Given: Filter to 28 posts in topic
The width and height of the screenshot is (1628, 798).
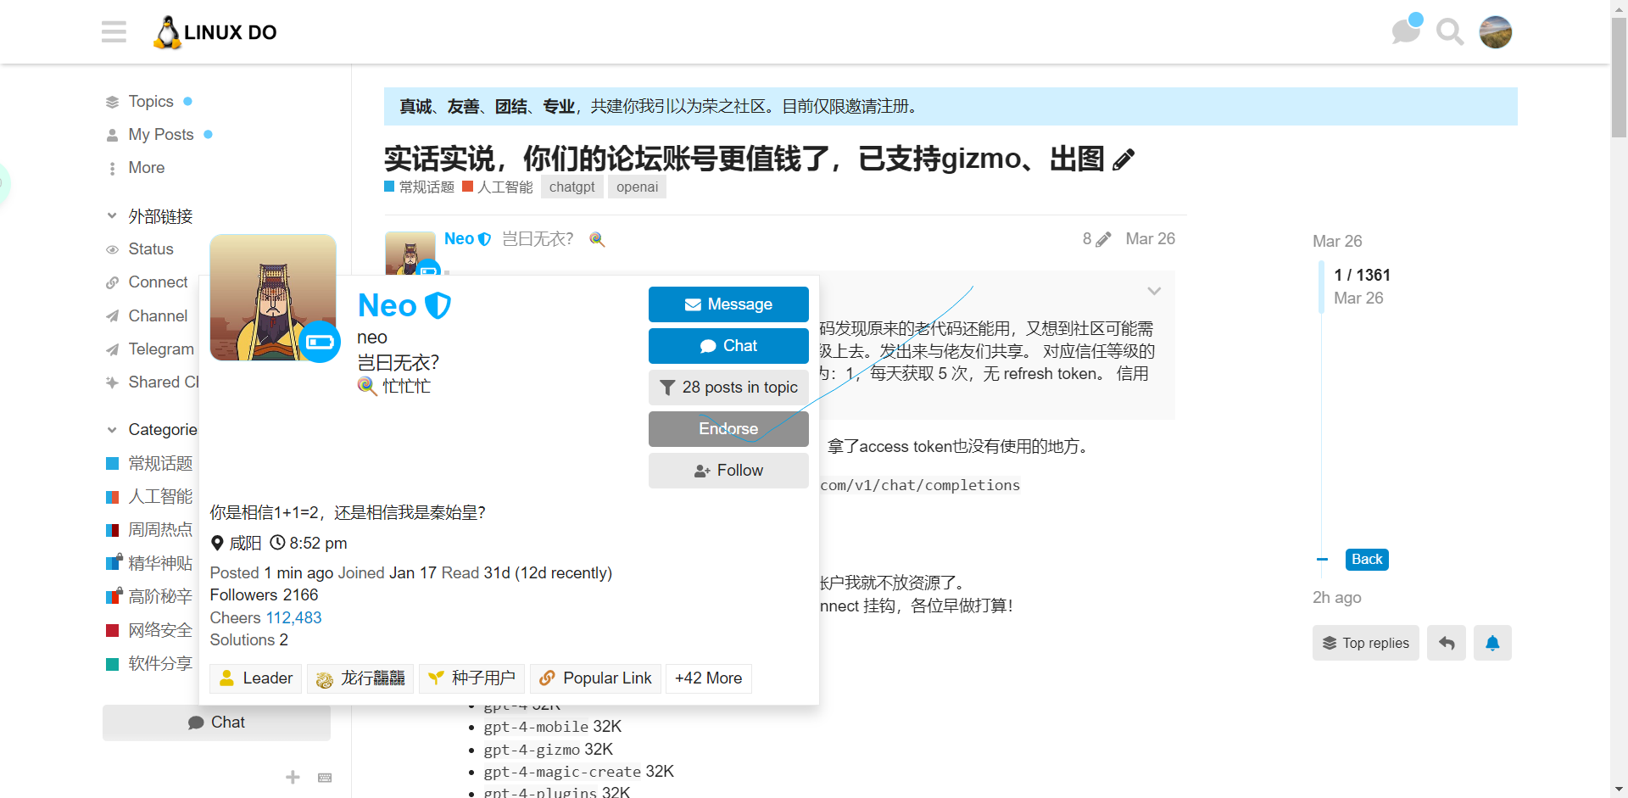Looking at the screenshot, I should (x=728, y=388).
